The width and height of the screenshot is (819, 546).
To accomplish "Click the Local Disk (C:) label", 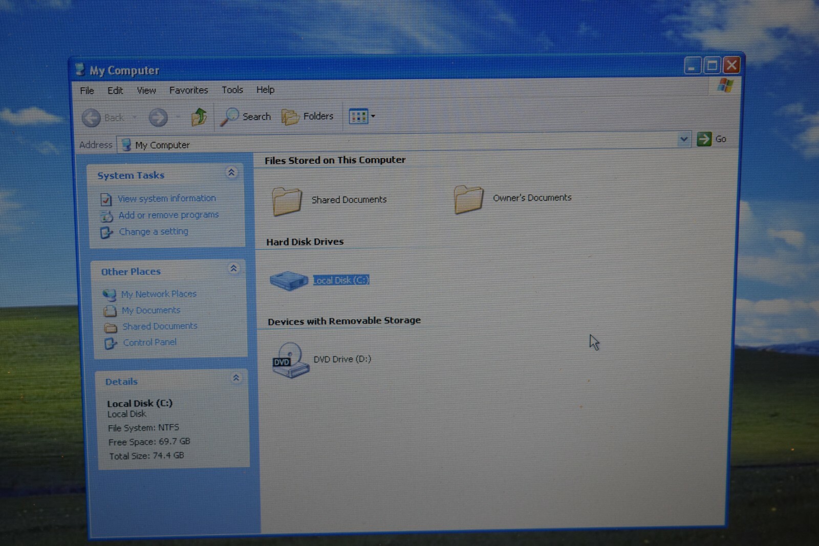I will coord(341,280).
